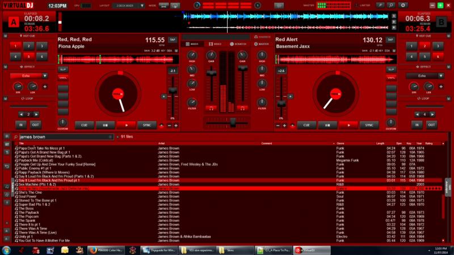Switch to the SCRATCH tab
Screen dimensions: 454x255
click(238, 44)
